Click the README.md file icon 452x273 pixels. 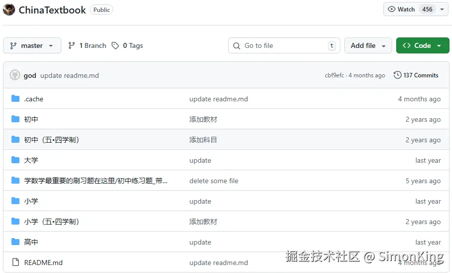tap(15, 262)
